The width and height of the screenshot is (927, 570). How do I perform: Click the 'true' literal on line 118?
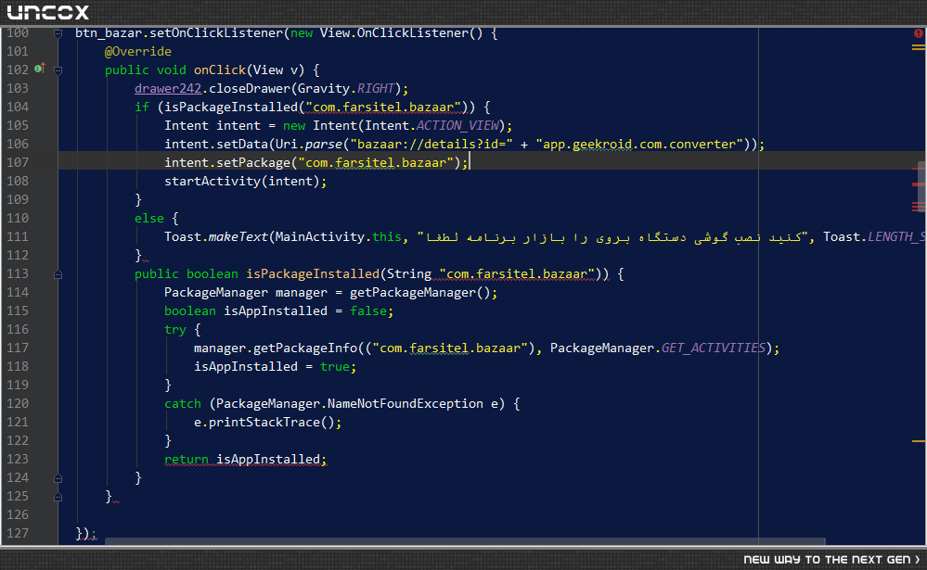335,366
